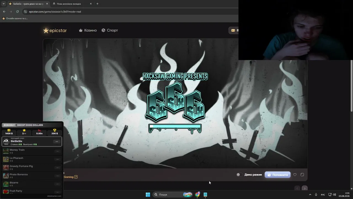Select Le Pharaoh in the slot list

pyautogui.click(x=32, y=159)
